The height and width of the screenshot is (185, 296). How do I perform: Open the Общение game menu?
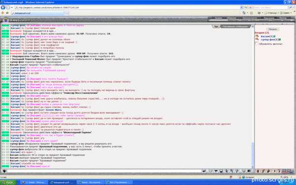click(x=231, y=18)
